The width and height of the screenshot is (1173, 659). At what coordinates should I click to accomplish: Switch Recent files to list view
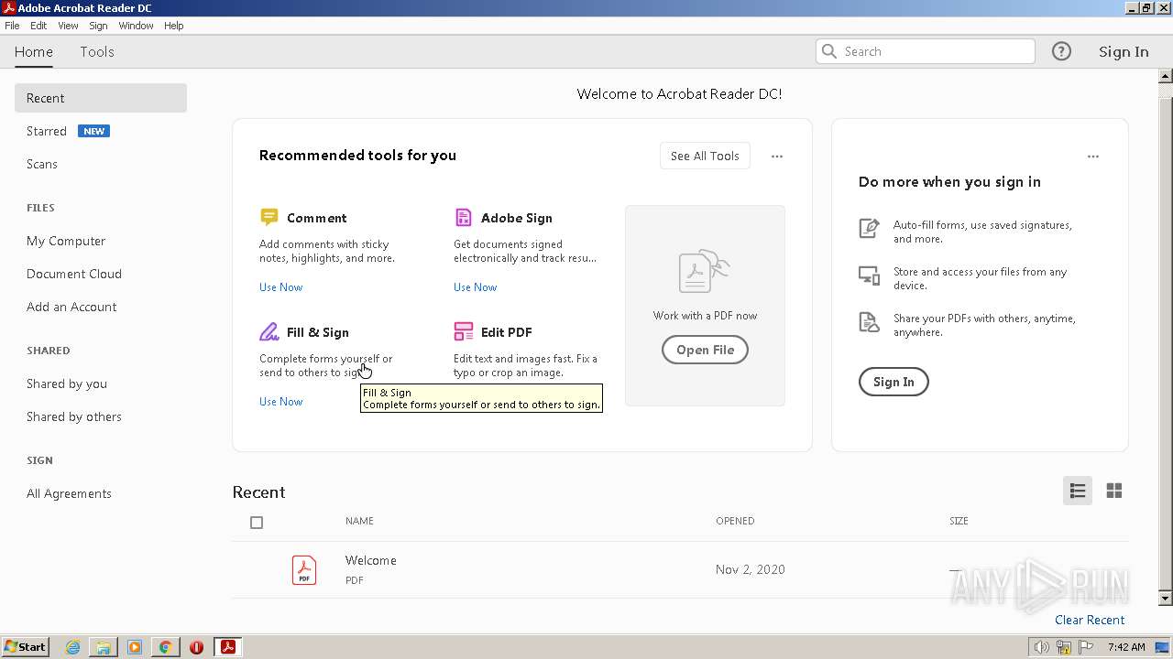(x=1078, y=491)
